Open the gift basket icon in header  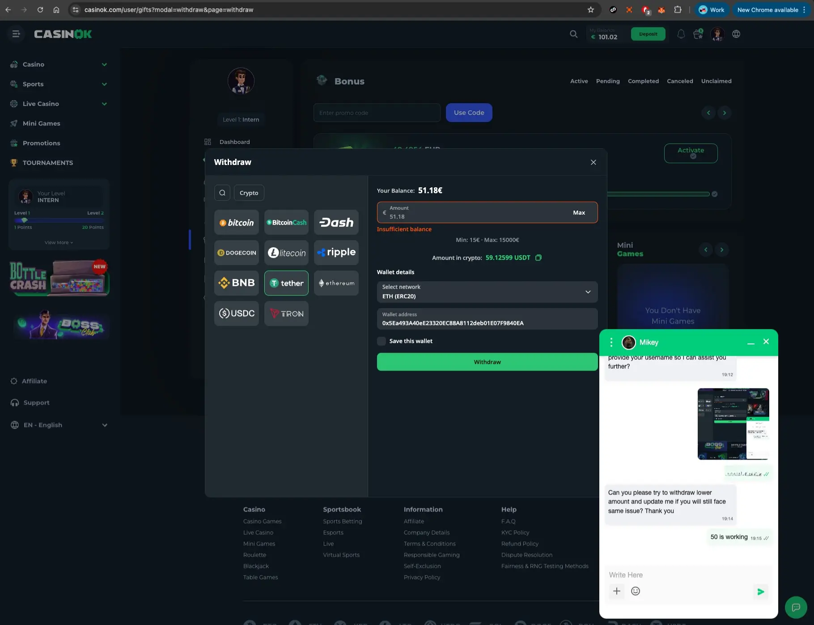[x=698, y=34]
